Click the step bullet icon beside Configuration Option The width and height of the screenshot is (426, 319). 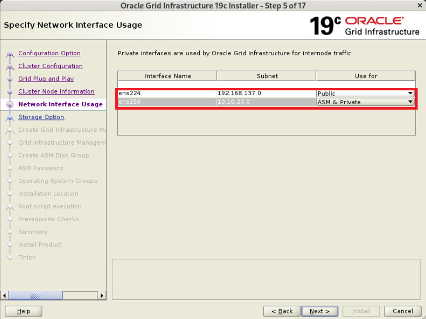tap(10, 54)
